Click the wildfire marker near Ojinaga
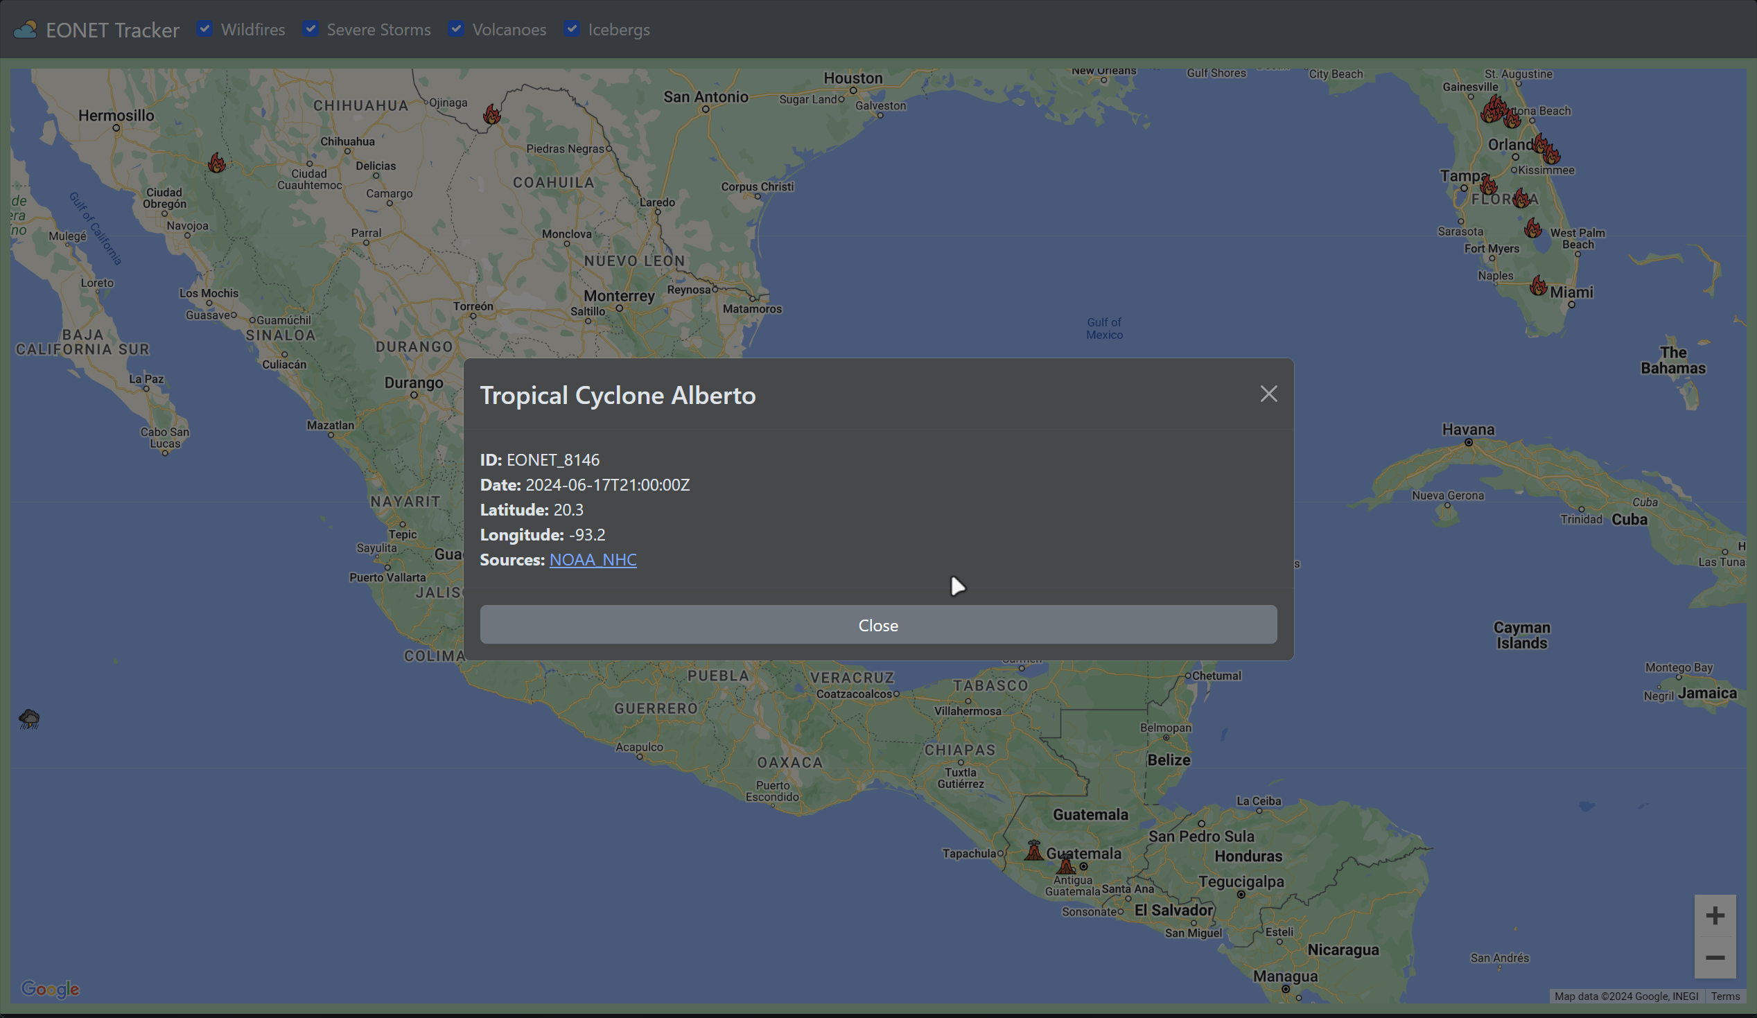 (x=491, y=114)
